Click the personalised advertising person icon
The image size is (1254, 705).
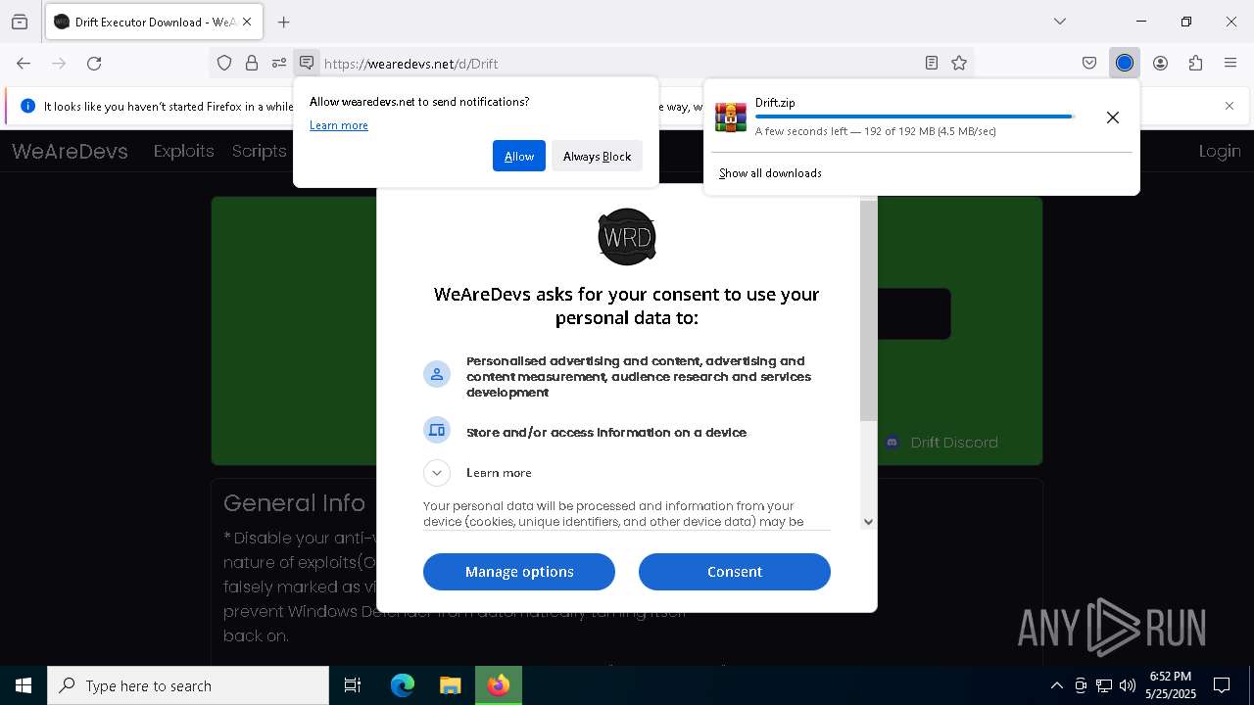pyautogui.click(x=437, y=374)
